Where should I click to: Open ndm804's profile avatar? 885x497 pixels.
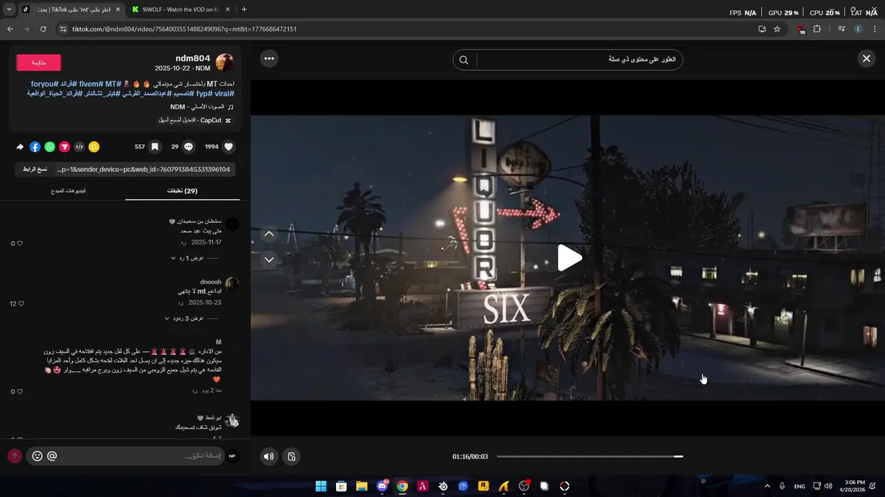(x=225, y=62)
